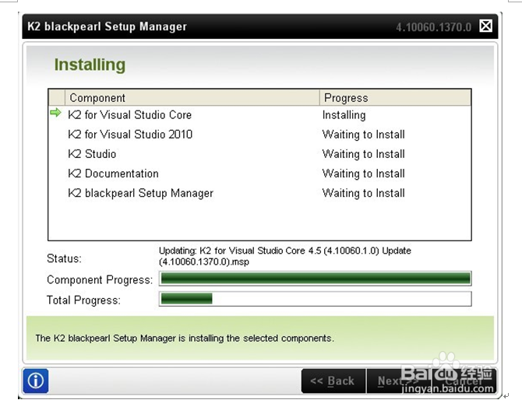Click the blue information icon

pyautogui.click(x=36, y=381)
